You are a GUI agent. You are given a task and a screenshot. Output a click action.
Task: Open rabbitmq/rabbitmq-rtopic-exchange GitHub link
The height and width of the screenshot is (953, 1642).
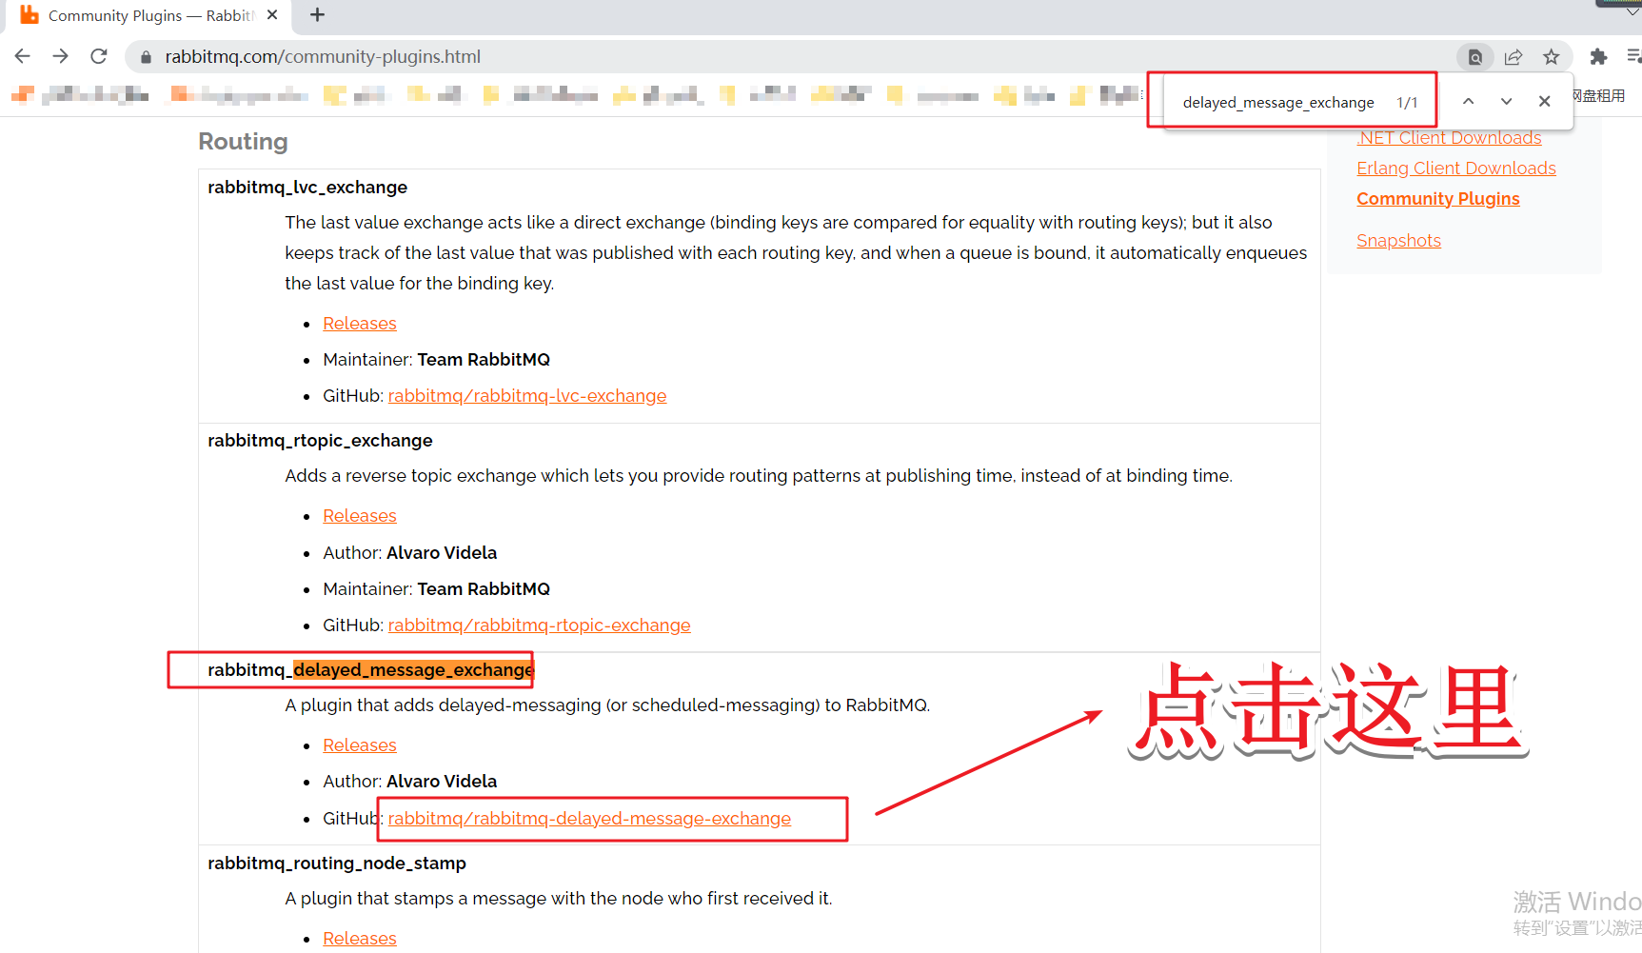pos(540,625)
